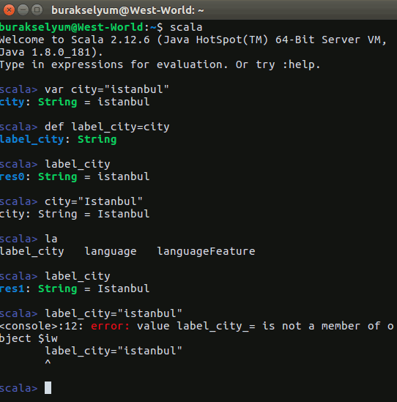This screenshot has width=397, height=402.
Task: Click the output 'res1: String = Istanbul'
Action: pos(75,289)
